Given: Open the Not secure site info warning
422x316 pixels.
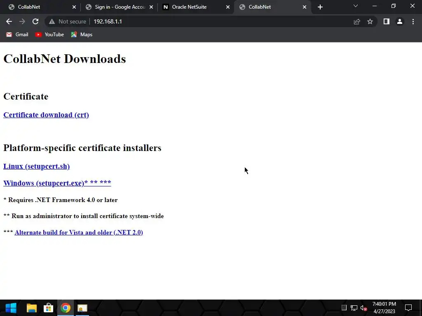Looking at the screenshot, I should (x=68, y=21).
